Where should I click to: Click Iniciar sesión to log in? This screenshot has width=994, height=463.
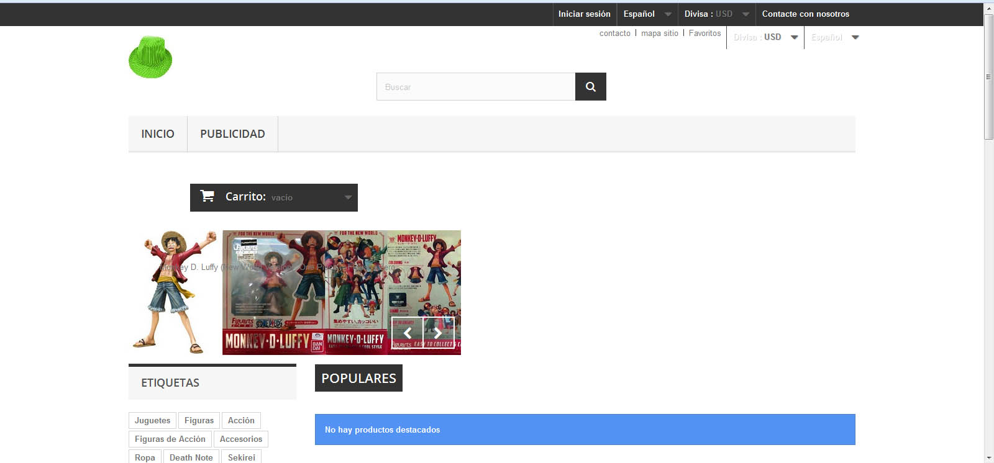click(584, 14)
